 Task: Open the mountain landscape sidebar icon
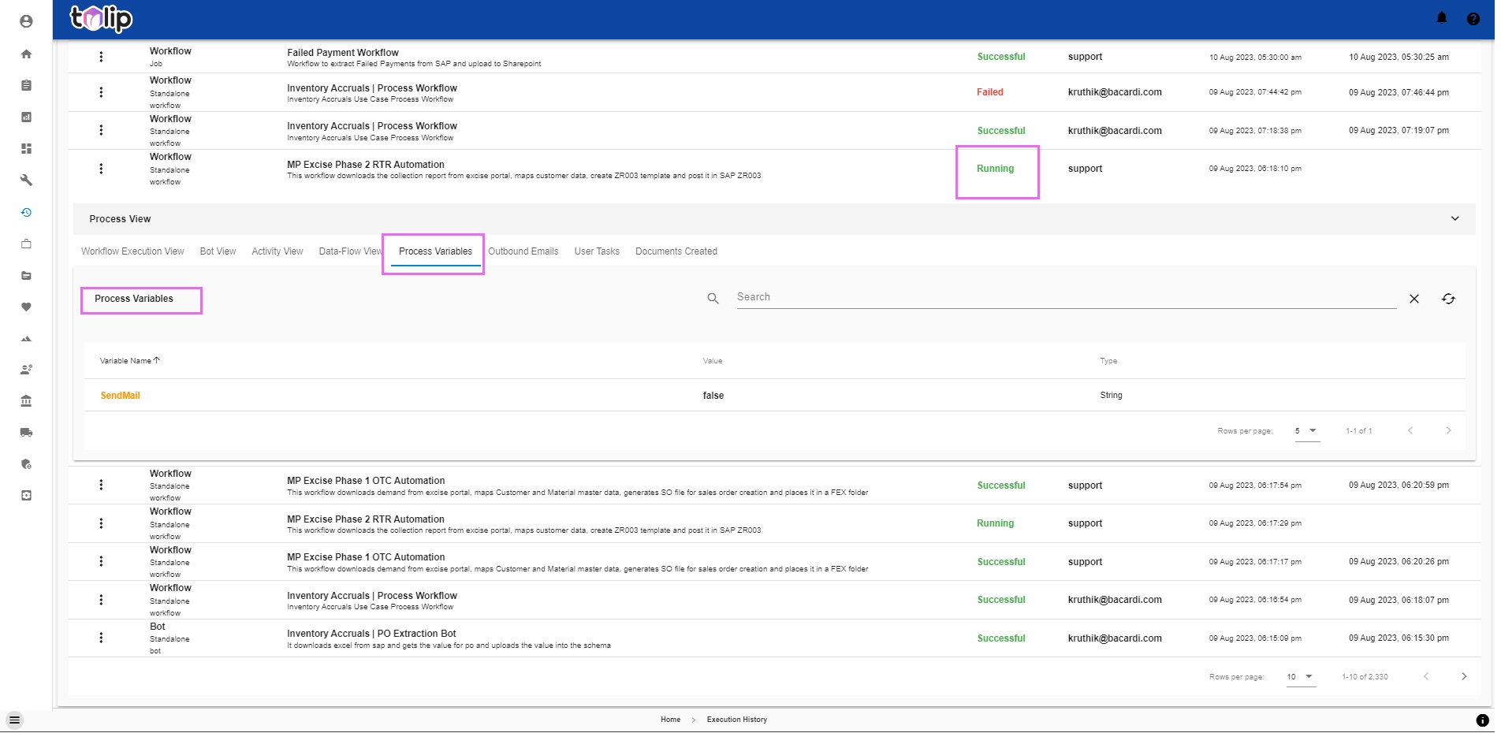pos(26,338)
